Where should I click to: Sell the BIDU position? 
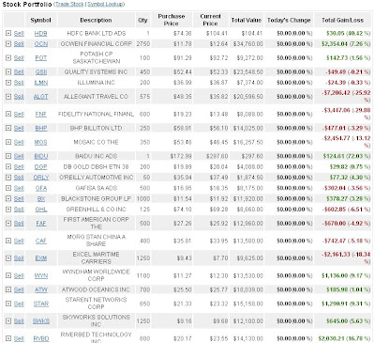coord(19,156)
